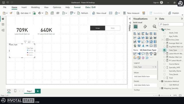
Task: Open Format visual pane with brush icon
Action: [x=145, y=27]
